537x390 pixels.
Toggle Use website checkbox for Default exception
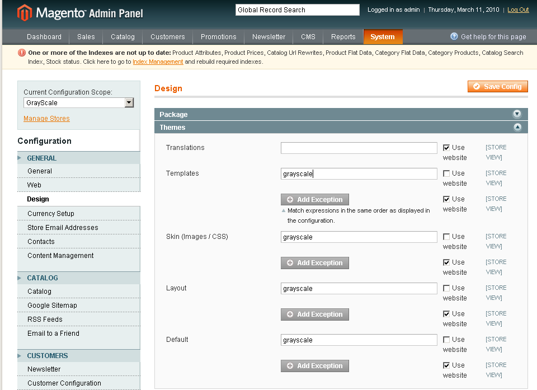click(446, 365)
